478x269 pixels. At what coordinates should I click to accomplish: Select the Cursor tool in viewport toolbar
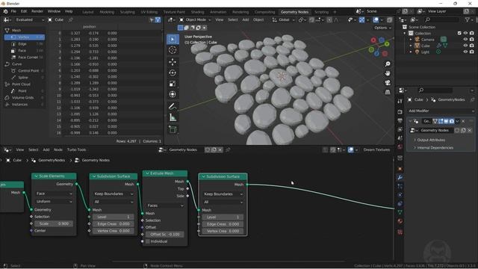pos(173,50)
